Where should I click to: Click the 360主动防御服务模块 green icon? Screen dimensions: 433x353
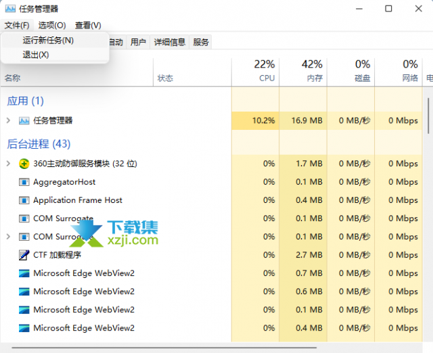pyautogui.click(x=24, y=164)
